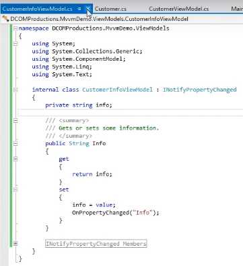Image resolution: width=243 pixels, height=266 pixels.
Task: Click the collapsed INotifyPropertyChanged Members box
Action: 96,244
